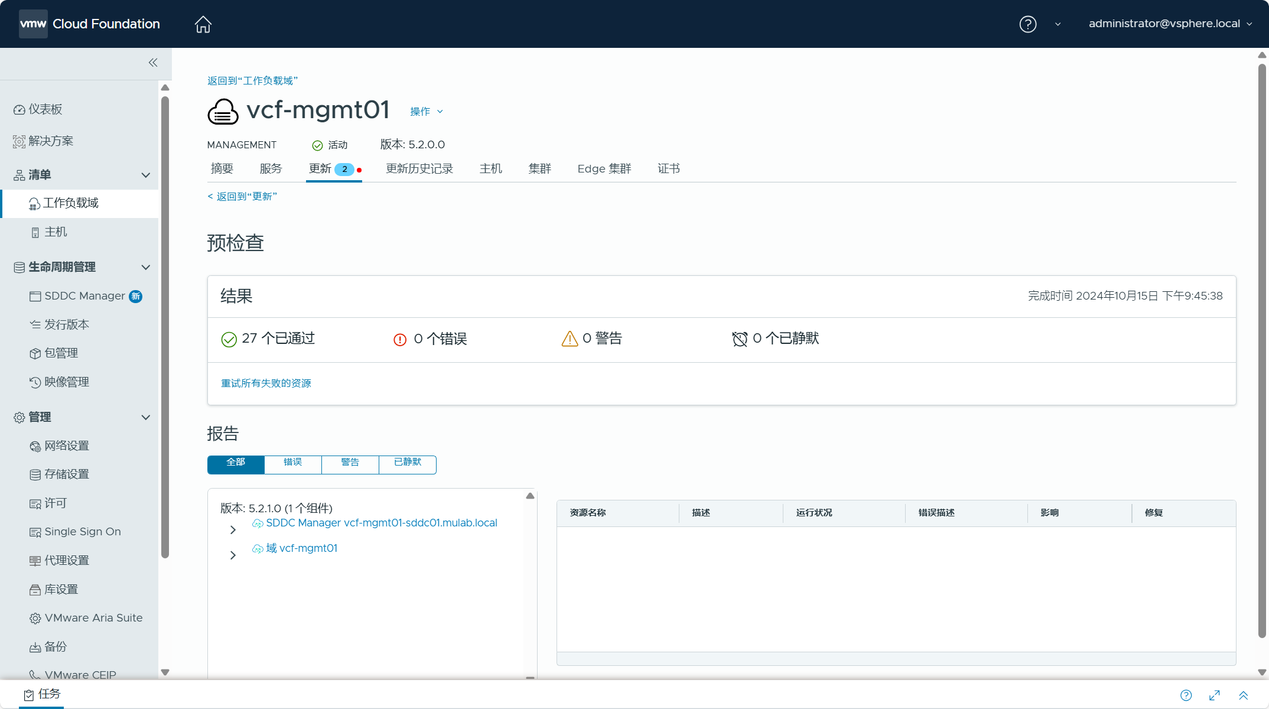The width and height of the screenshot is (1269, 709).
Task: Click 重试所有失败的资源 link
Action: pyautogui.click(x=266, y=383)
